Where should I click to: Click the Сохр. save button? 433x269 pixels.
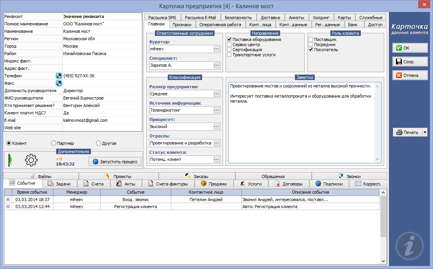(x=410, y=62)
